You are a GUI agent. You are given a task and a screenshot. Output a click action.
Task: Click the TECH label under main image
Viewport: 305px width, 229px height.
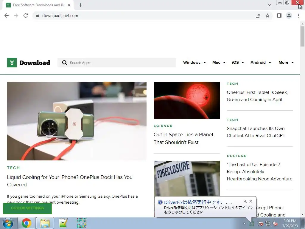pyautogui.click(x=13, y=168)
